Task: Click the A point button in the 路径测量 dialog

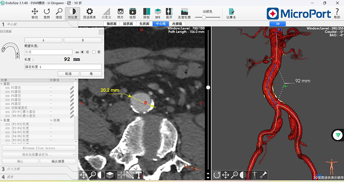Action: tap(43, 40)
